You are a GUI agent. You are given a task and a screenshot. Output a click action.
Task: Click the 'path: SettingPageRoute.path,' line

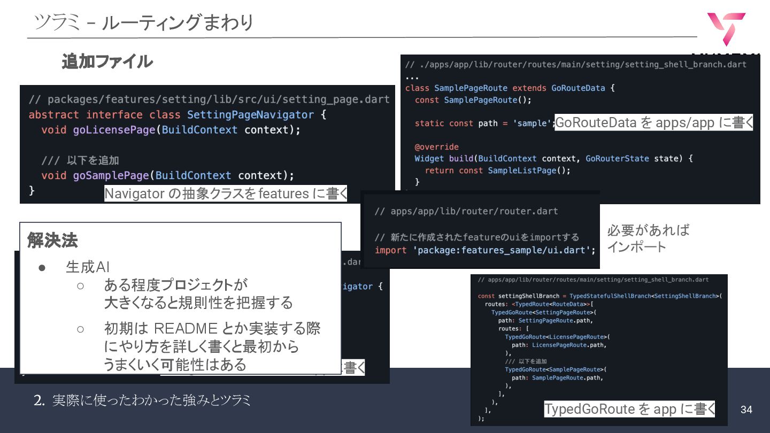[545, 320]
